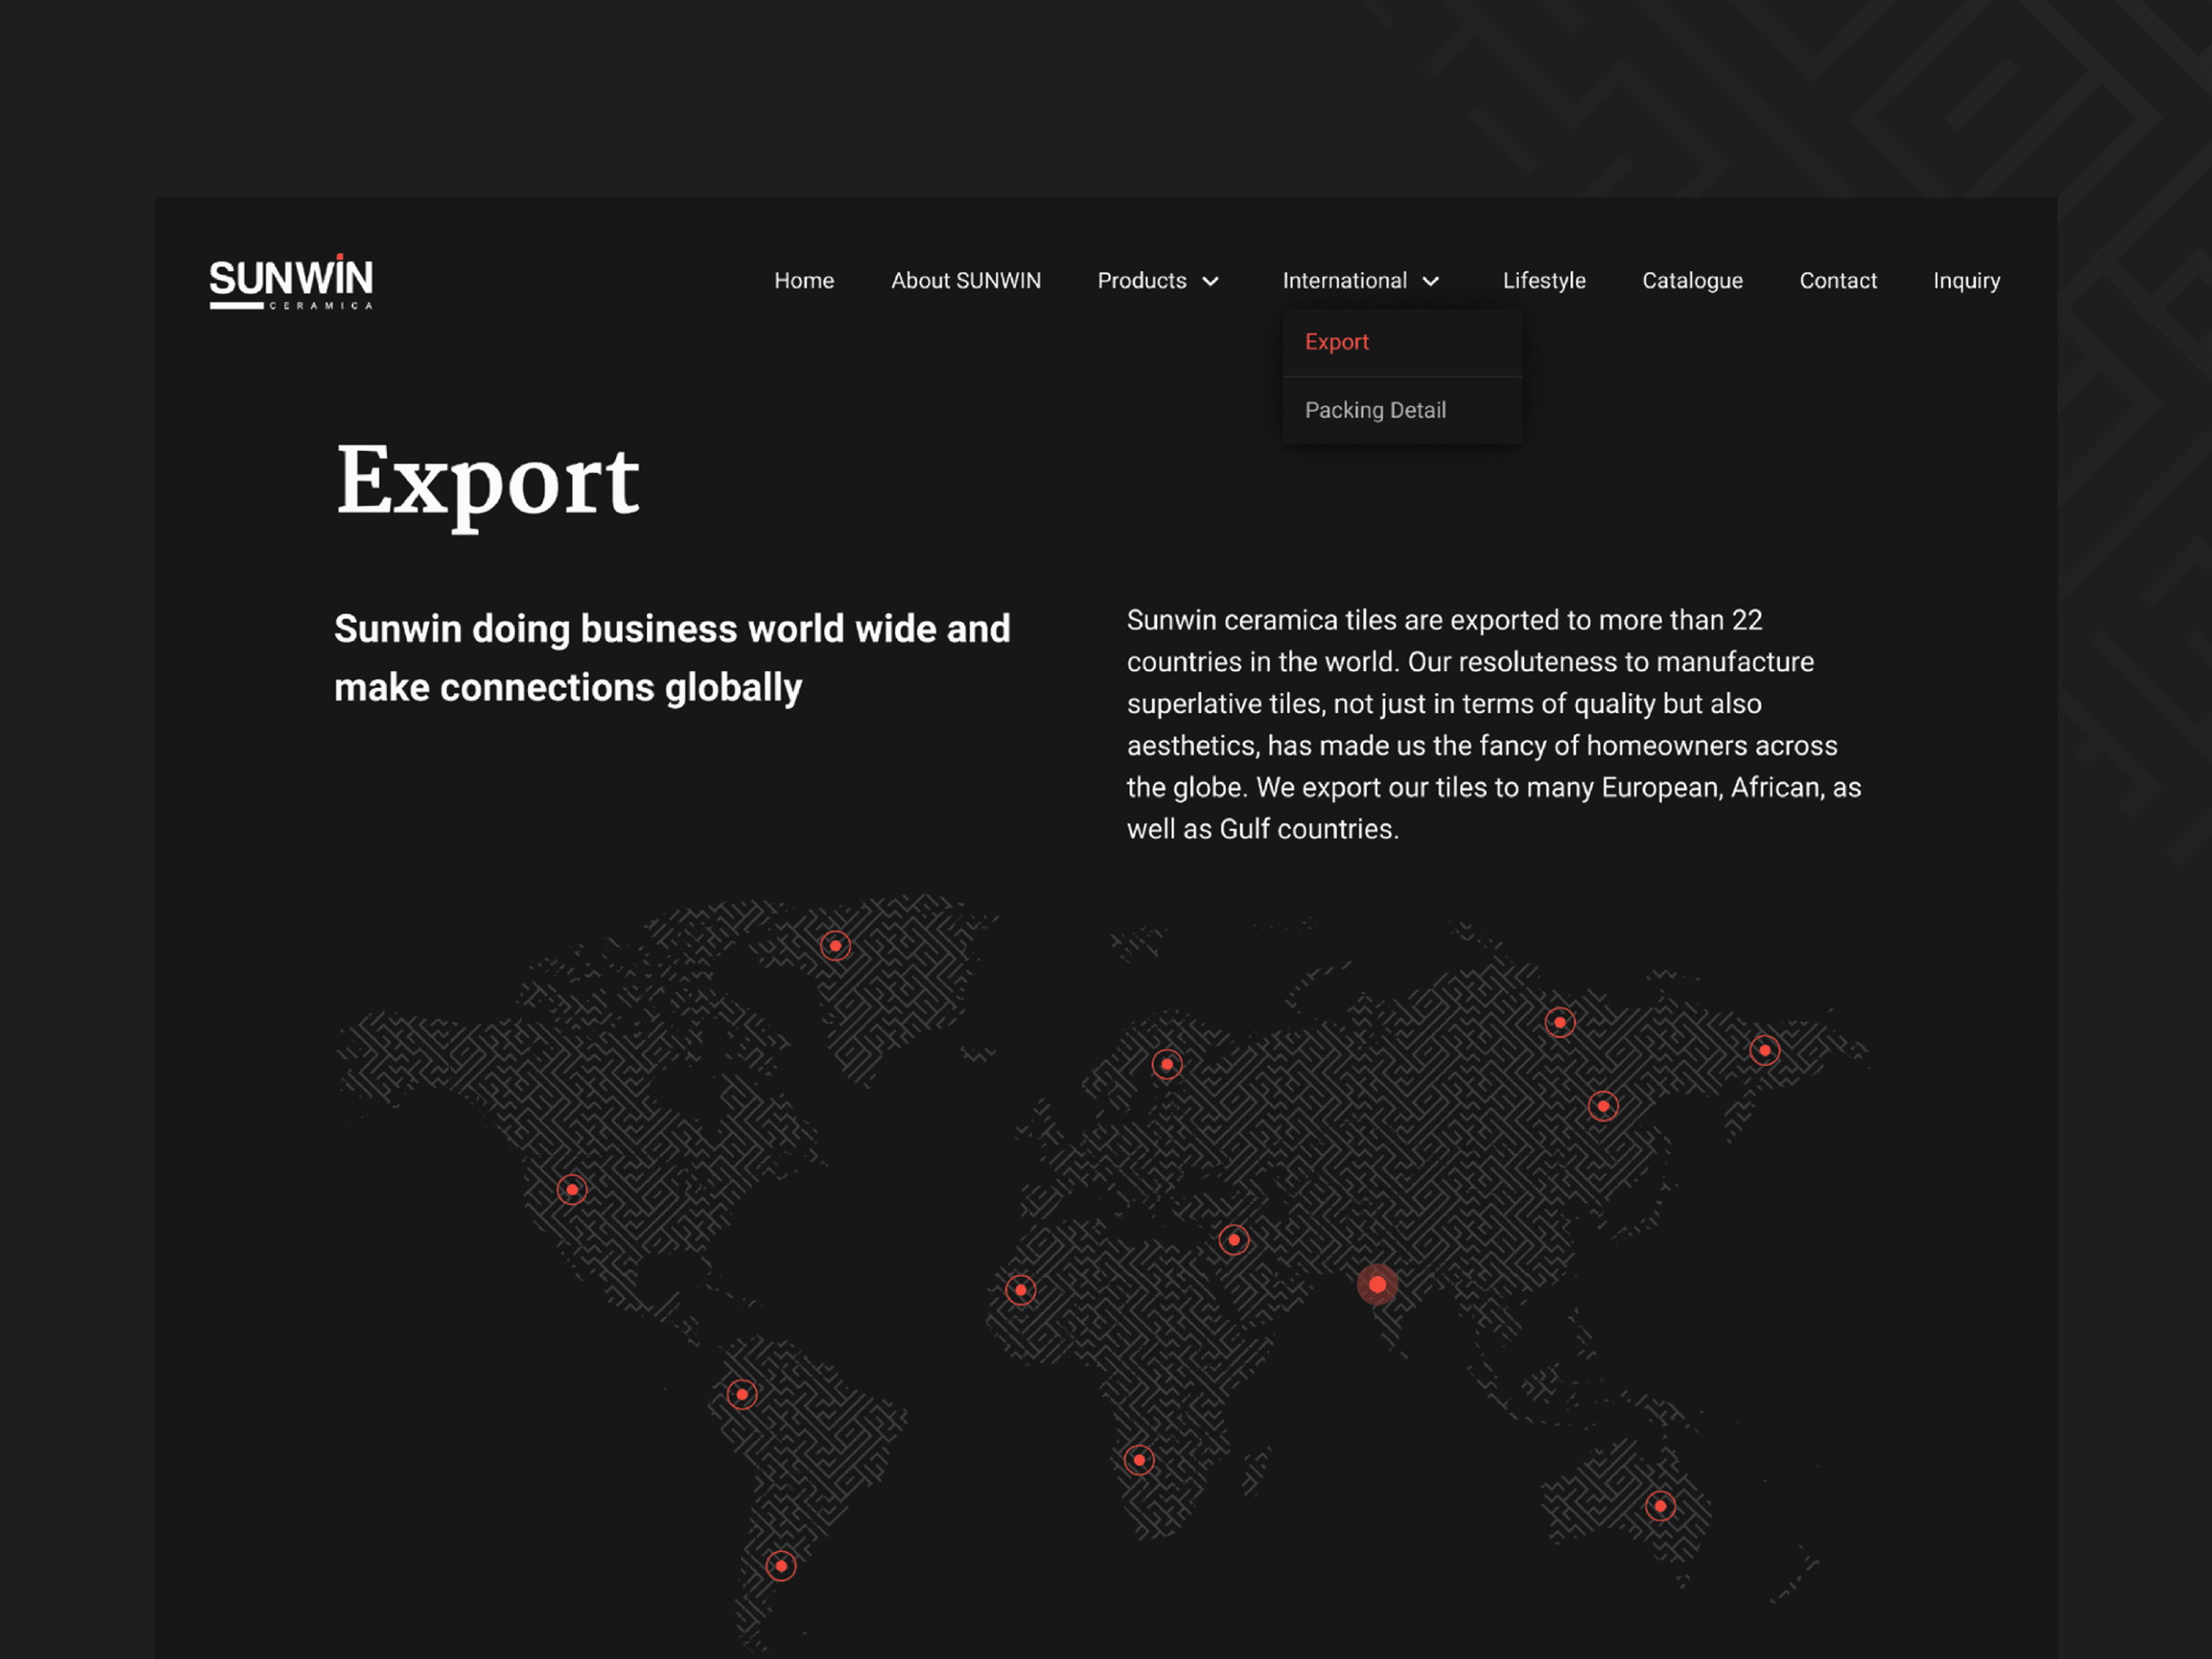Click the 'Sunwin doing business world wide' subheading
This screenshot has height=1659, width=2212.
(x=672, y=658)
